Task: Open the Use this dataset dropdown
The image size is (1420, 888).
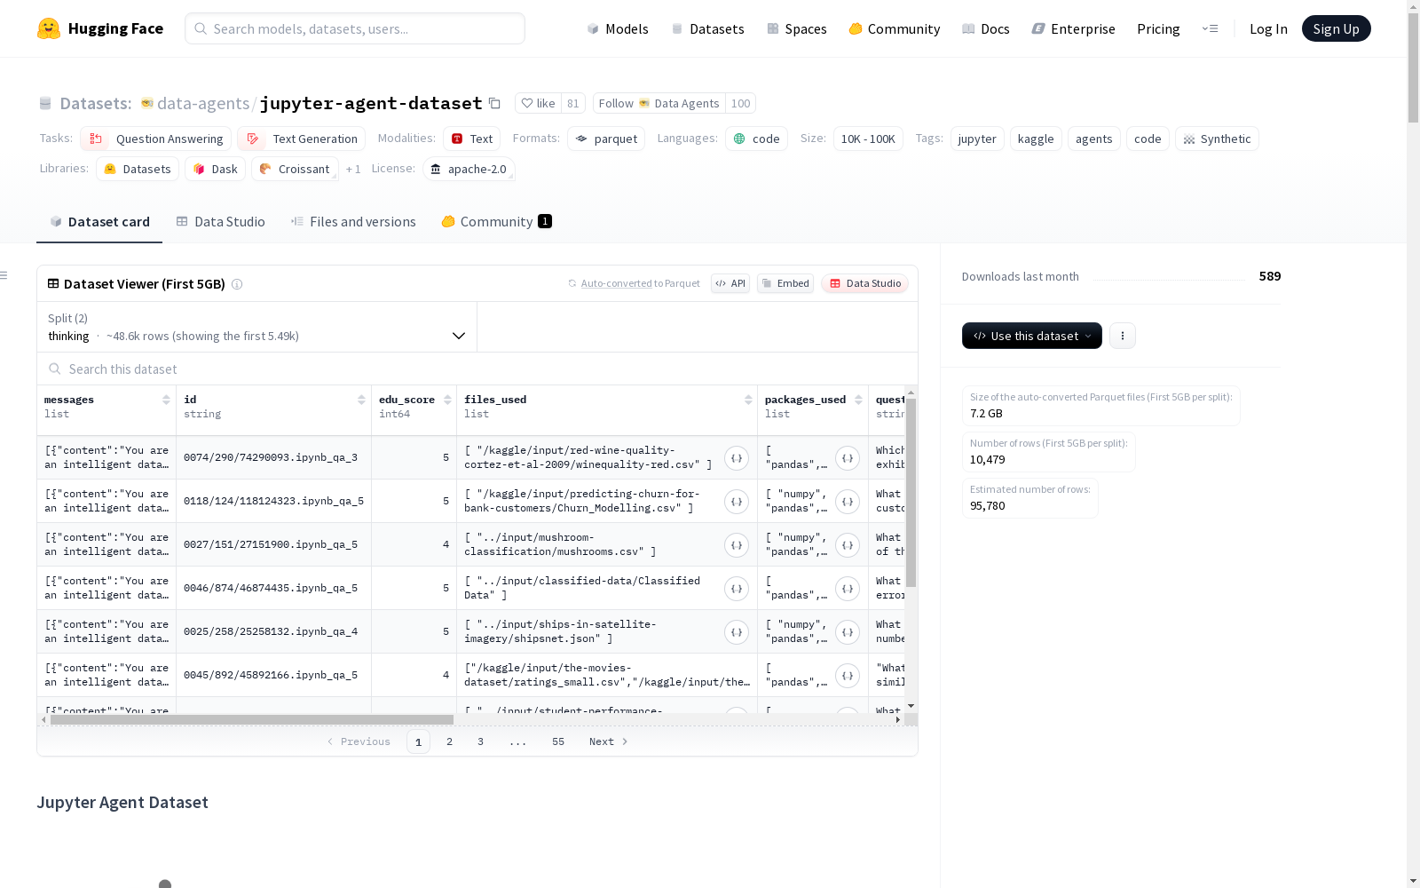Action: coord(1032,336)
